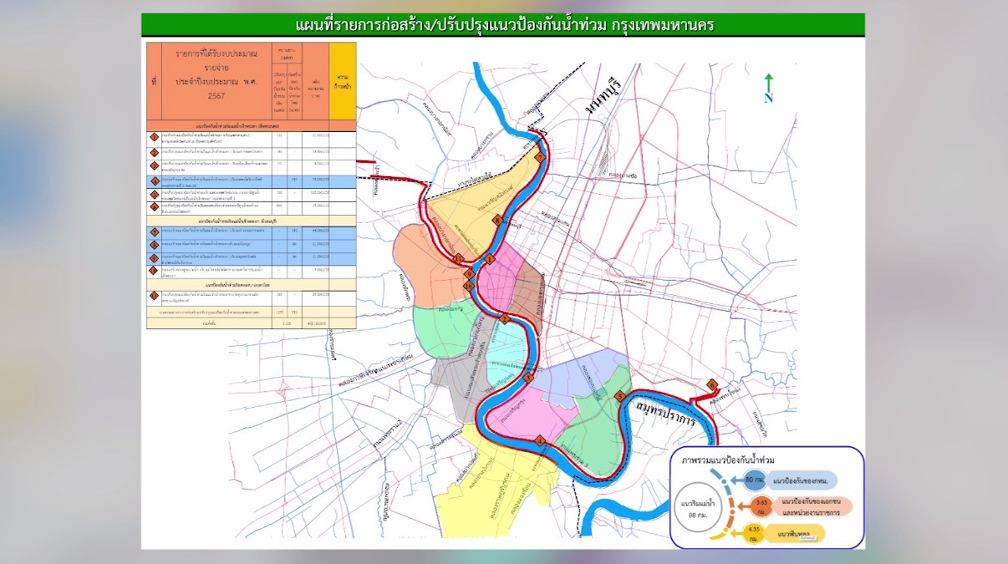The width and height of the screenshot is (1008, 564).
Task: Click the orange 3.65 กม. legend circle
Action: (761, 506)
